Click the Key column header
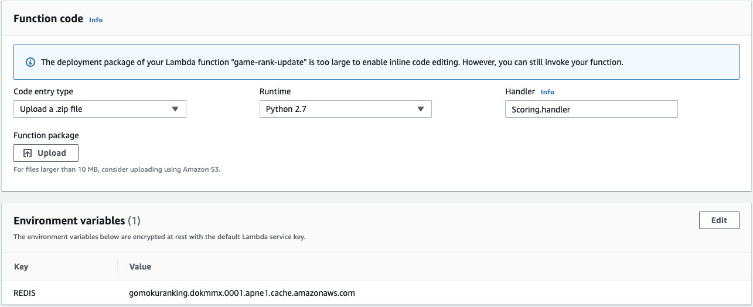 click(x=21, y=267)
